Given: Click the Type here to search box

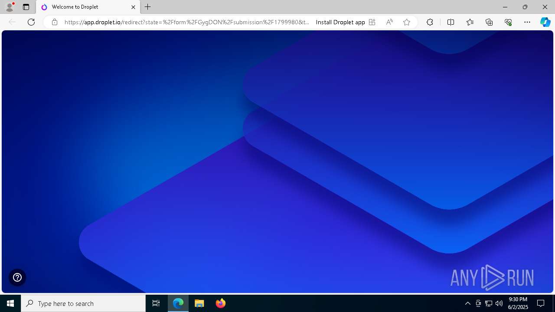Looking at the screenshot, I should (x=83, y=303).
